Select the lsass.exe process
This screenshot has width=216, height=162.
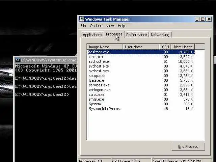tap(141, 80)
